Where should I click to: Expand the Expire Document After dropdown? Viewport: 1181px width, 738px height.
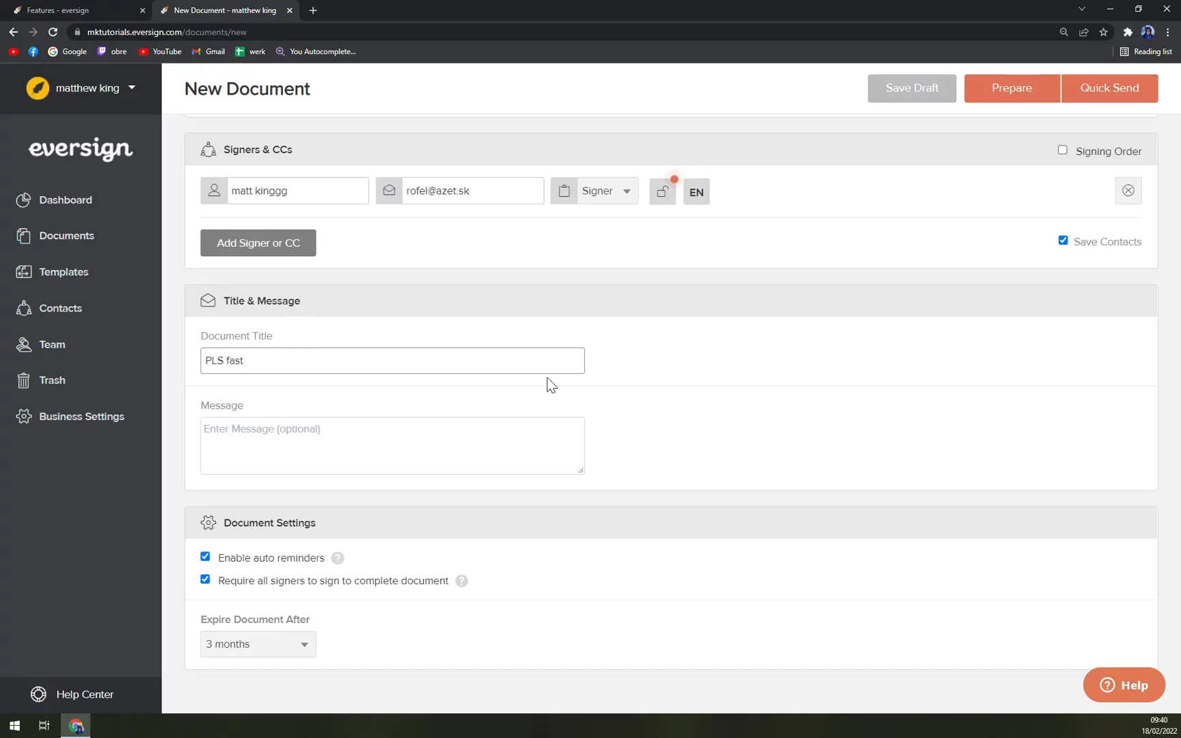click(258, 644)
